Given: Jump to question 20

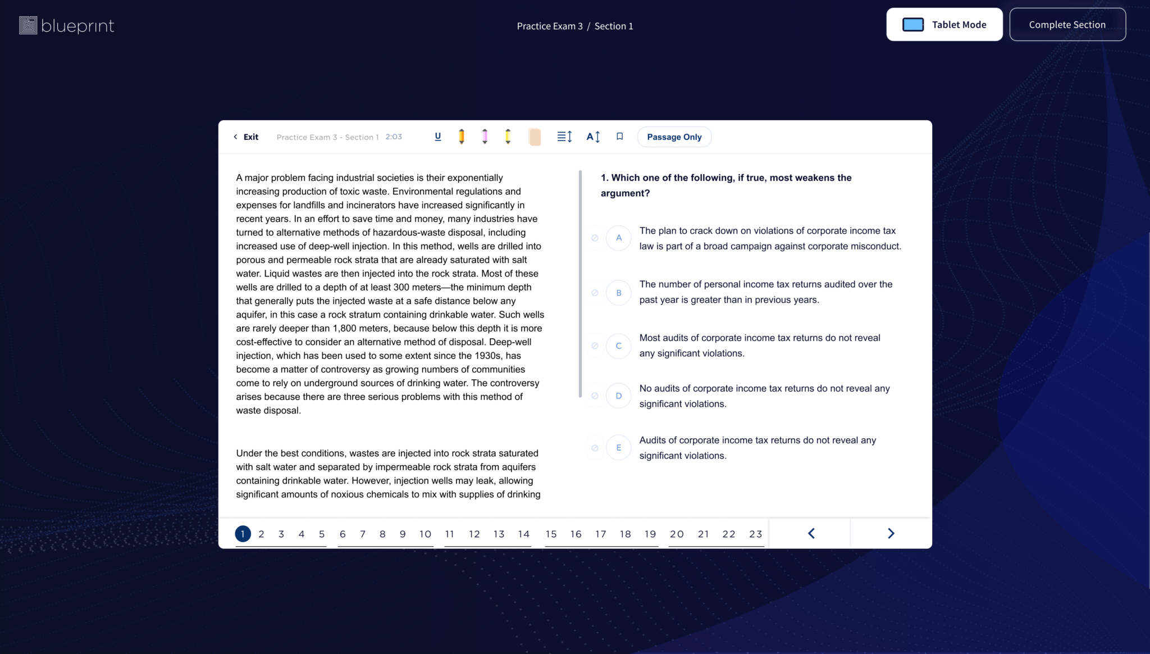Looking at the screenshot, I should pos(677,534).
